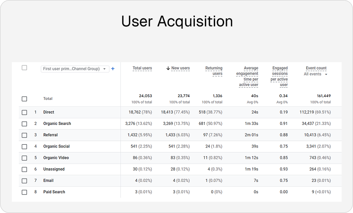Expand the All events dropdown
This screenshot has width=353, height=213.
pyautogui.click(x=316, y=74)
